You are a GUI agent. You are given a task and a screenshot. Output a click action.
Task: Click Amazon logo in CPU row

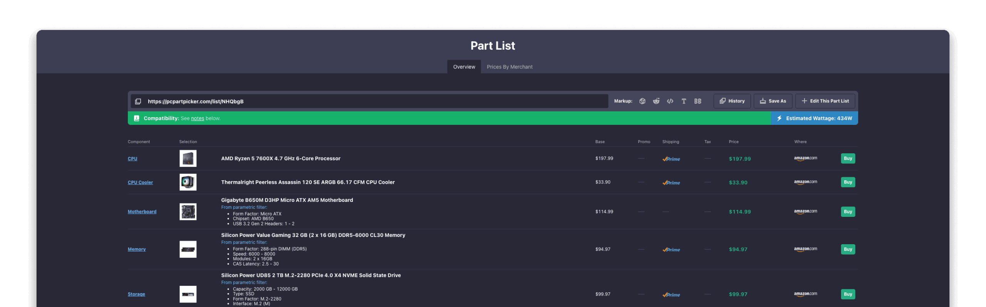(805, 158)
